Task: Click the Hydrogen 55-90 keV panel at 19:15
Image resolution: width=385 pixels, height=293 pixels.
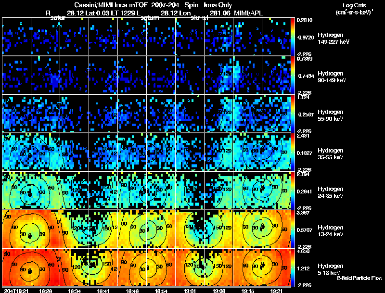Action: (x=248, y=114)
